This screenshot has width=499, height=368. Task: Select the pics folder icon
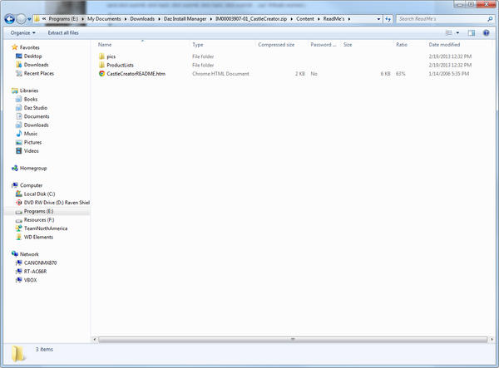(101, 56)
